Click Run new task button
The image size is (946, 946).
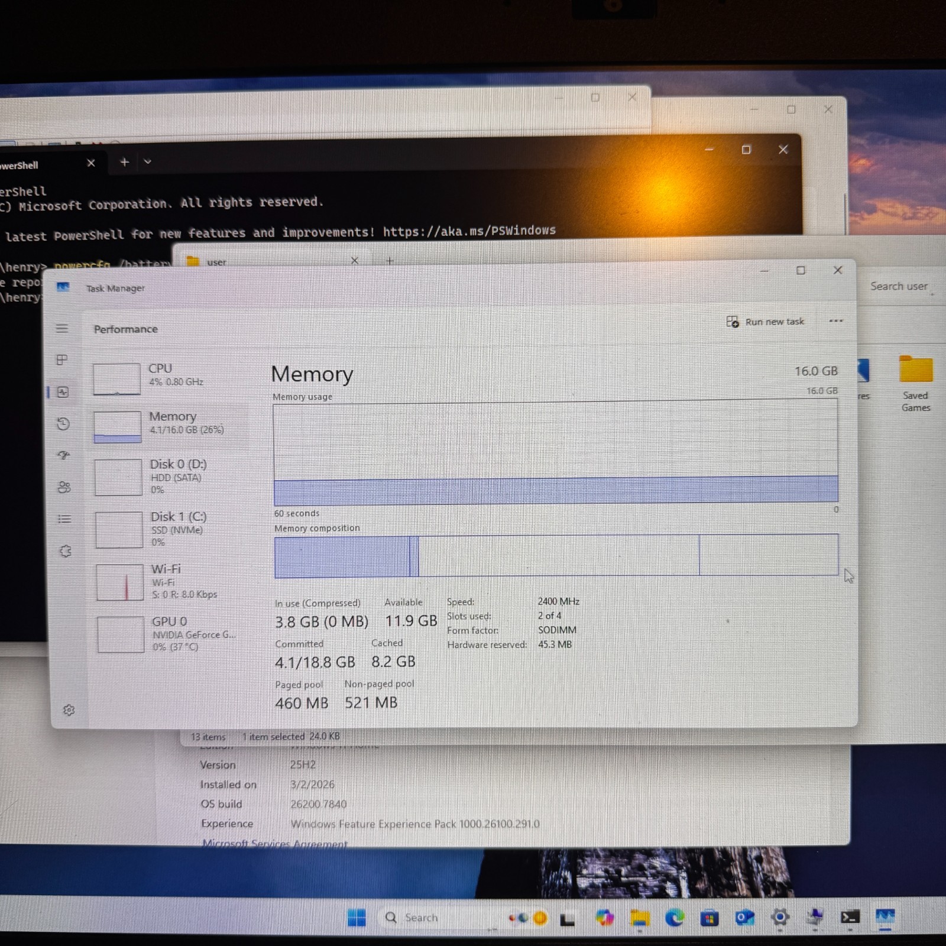(x=765, y=322)
